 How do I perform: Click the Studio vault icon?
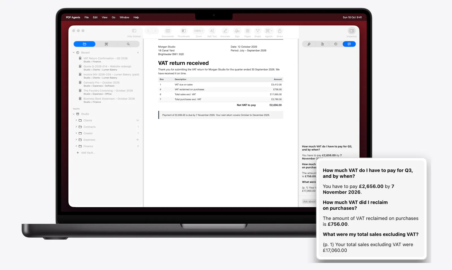[78, 114]
